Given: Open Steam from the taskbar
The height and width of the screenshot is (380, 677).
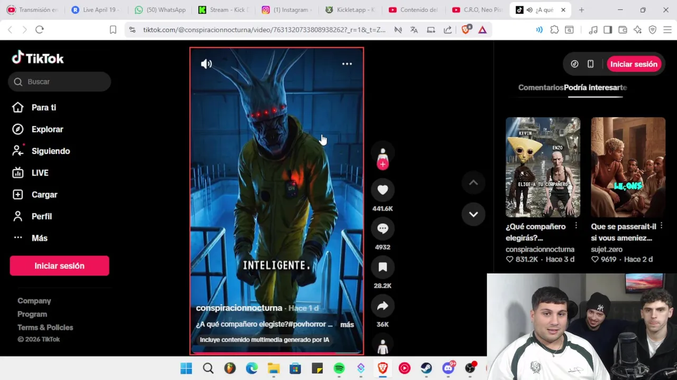Looking at the screenshot, I should pos(426,368).
